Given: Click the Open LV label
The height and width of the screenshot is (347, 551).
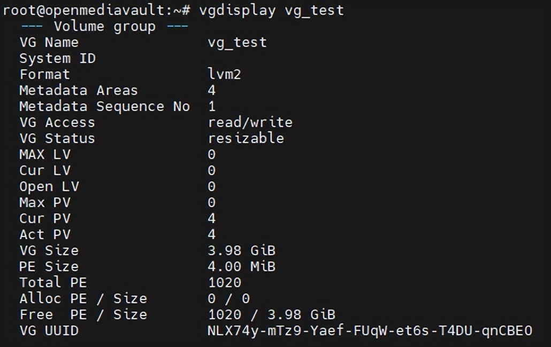Looking at the screenshot, I should pos(49,187).
